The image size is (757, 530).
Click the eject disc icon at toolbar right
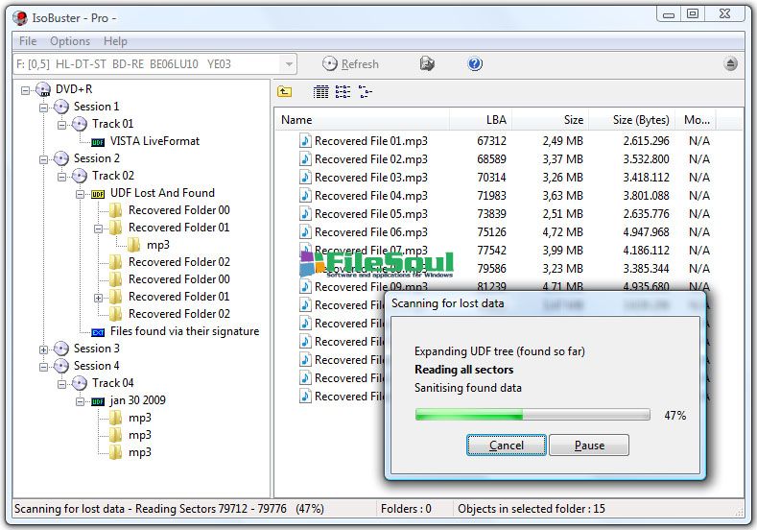click(x=731, y=64)
